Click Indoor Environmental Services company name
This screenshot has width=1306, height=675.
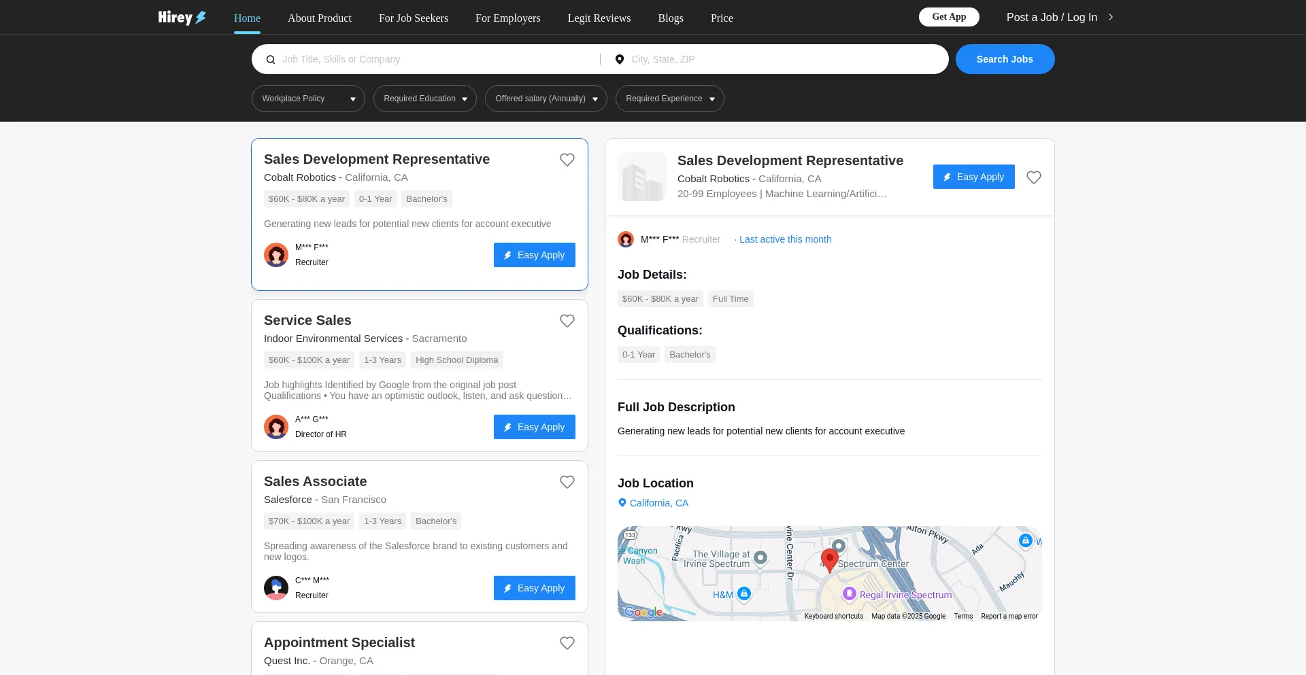coord(333,339)
